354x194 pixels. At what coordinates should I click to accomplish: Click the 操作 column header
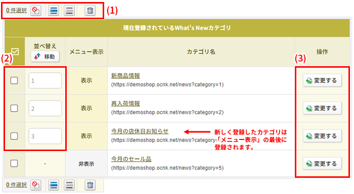[322, 52]
